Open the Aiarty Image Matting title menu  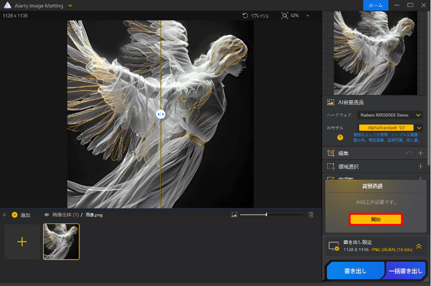70,5
